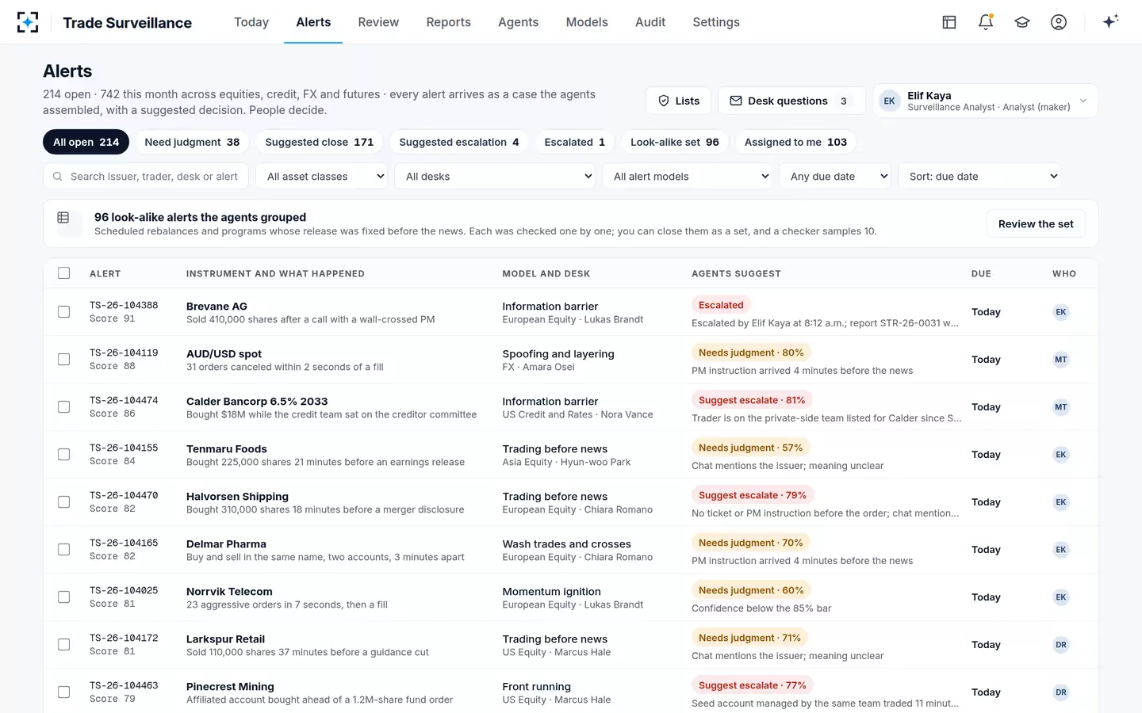Click the MT avatar in AUD/USD spot row
This screenshot has width=1142, height=713.
pos(1061,360)
